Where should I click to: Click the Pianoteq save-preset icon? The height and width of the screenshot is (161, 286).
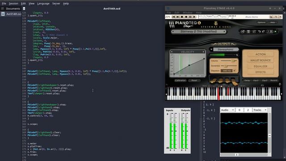[x=248, y=32]
